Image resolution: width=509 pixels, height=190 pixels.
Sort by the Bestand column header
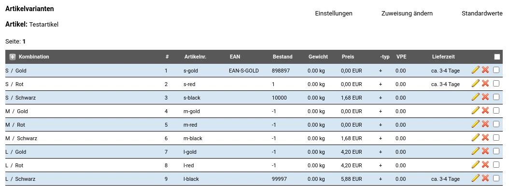[x=283, y=57]
